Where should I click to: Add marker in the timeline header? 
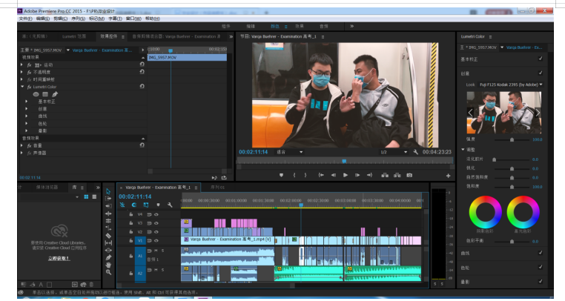pos(158,205)
